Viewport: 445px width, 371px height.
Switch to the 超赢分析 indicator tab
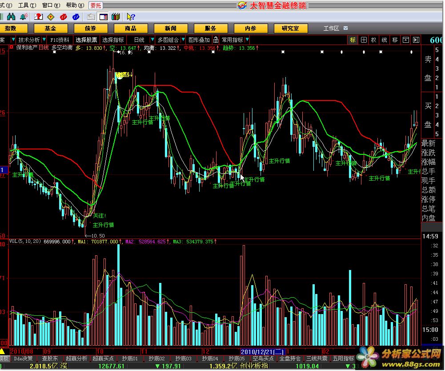pos(76,359)
